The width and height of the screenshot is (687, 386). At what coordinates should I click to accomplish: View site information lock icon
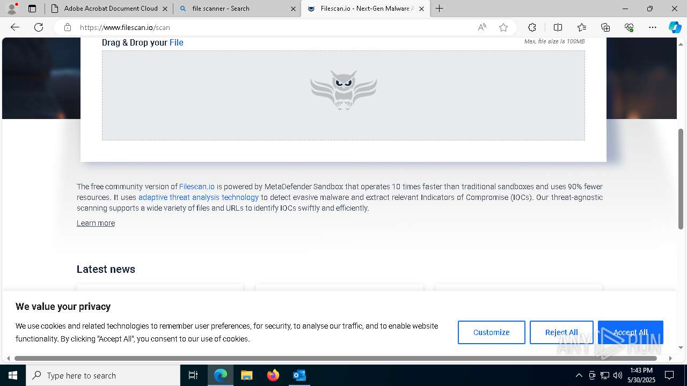(x=68, y=27)
